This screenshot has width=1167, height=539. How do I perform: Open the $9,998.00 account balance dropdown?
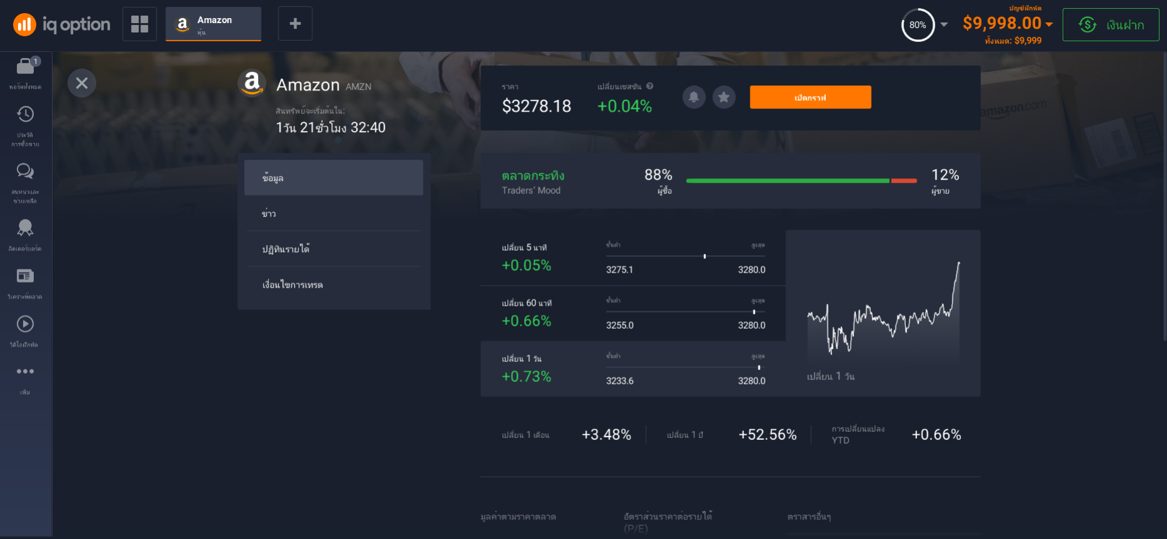point(1007,23)
